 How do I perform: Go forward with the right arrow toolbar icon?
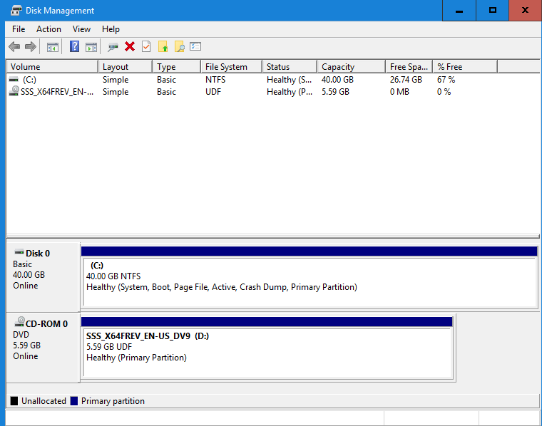coord(31,46)
